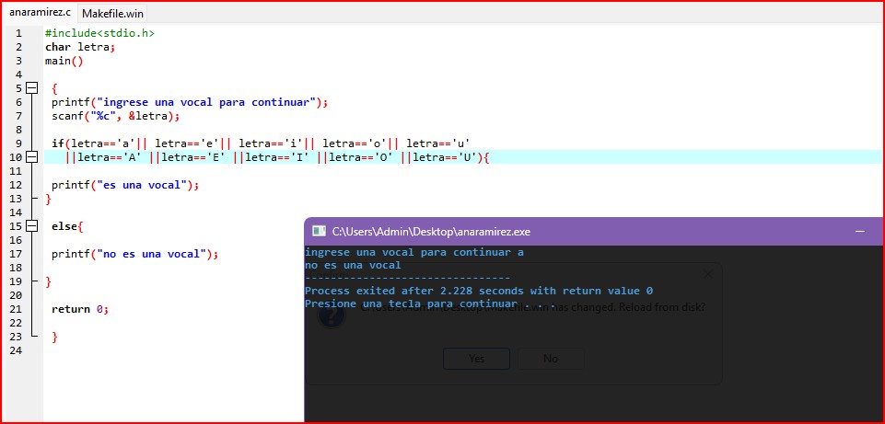Collapse the main function fold at line 5
The height and width of the screenshot is (424, 885).
pyautogui.click(x=32, y=88)
